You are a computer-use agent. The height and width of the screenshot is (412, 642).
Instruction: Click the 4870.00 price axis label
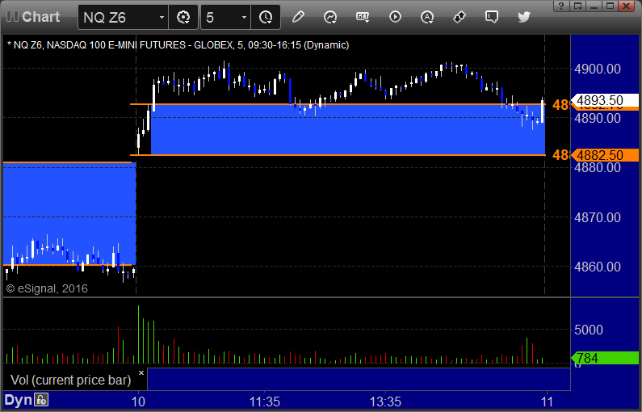click(x=598, y=217)
